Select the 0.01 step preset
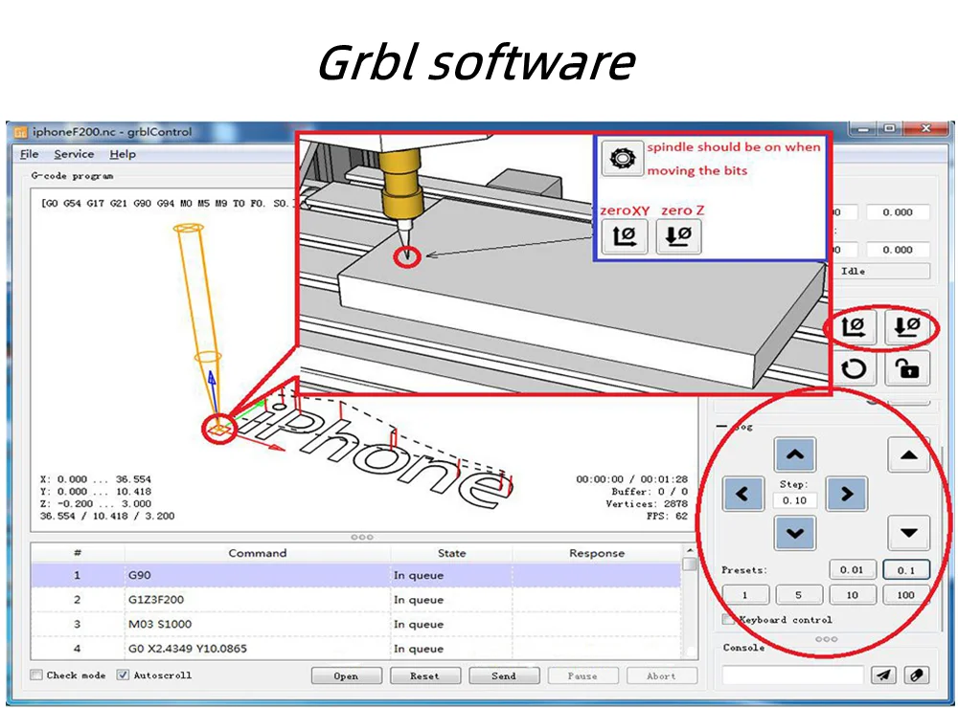This screenshot has height=708, width=958. 852,569
